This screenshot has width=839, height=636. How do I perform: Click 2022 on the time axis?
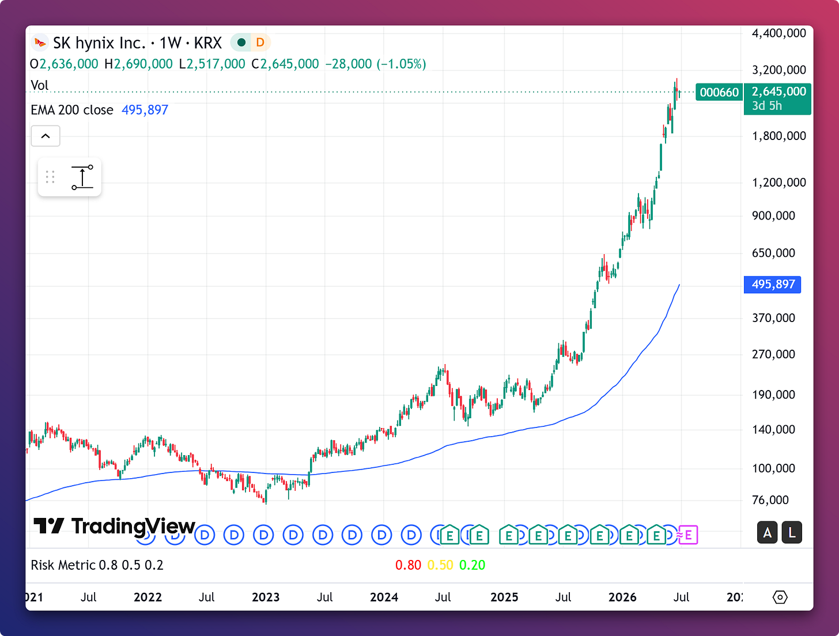(x=148, y=597)
